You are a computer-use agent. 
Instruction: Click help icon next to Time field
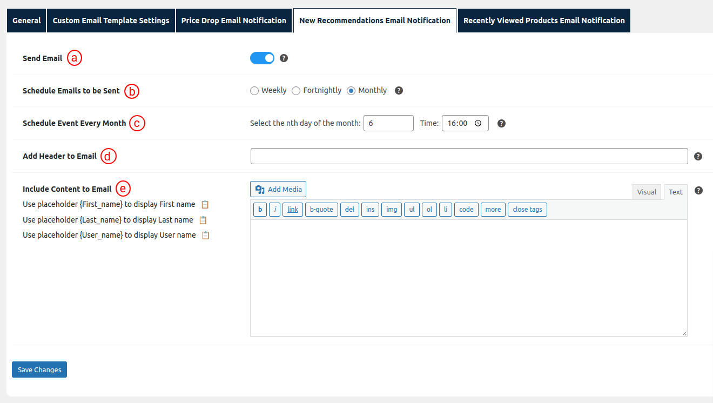click(x=501, y=124)
